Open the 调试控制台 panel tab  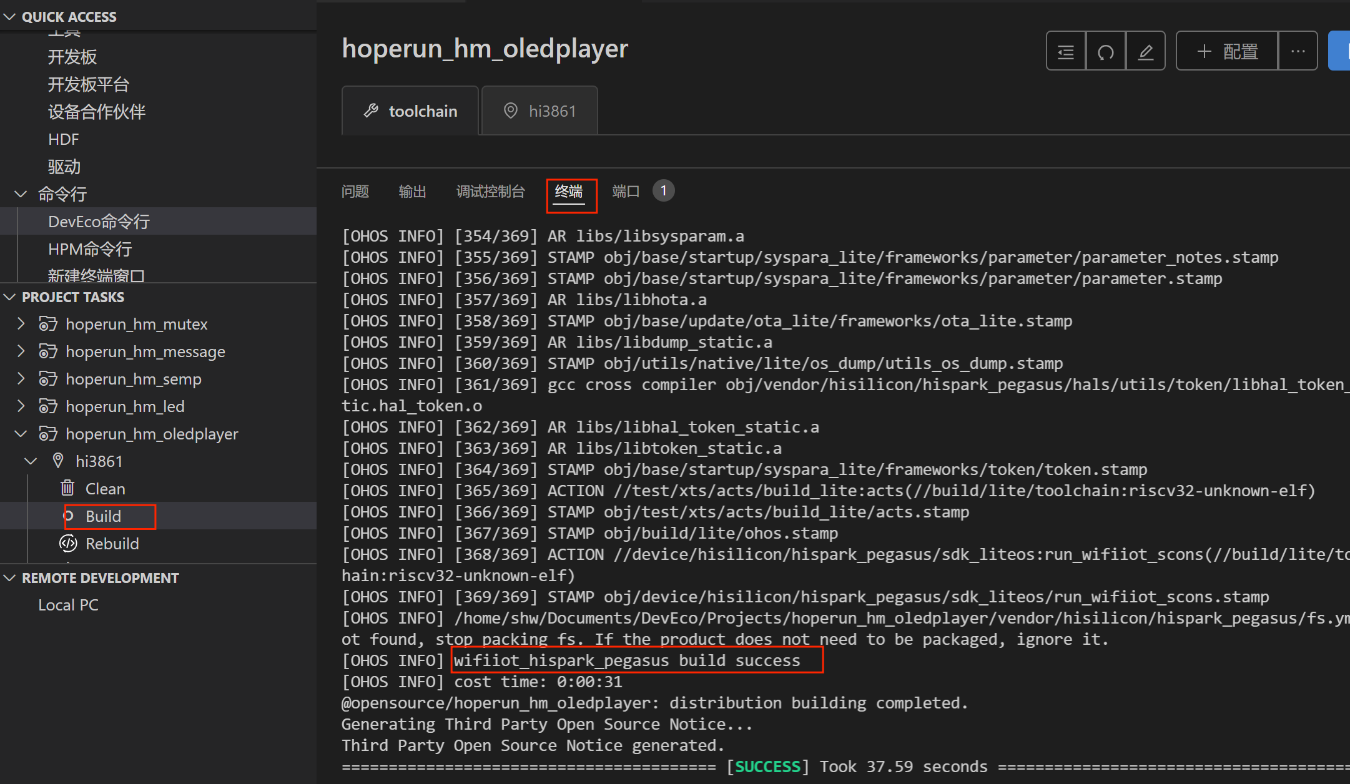coord(491,191)
